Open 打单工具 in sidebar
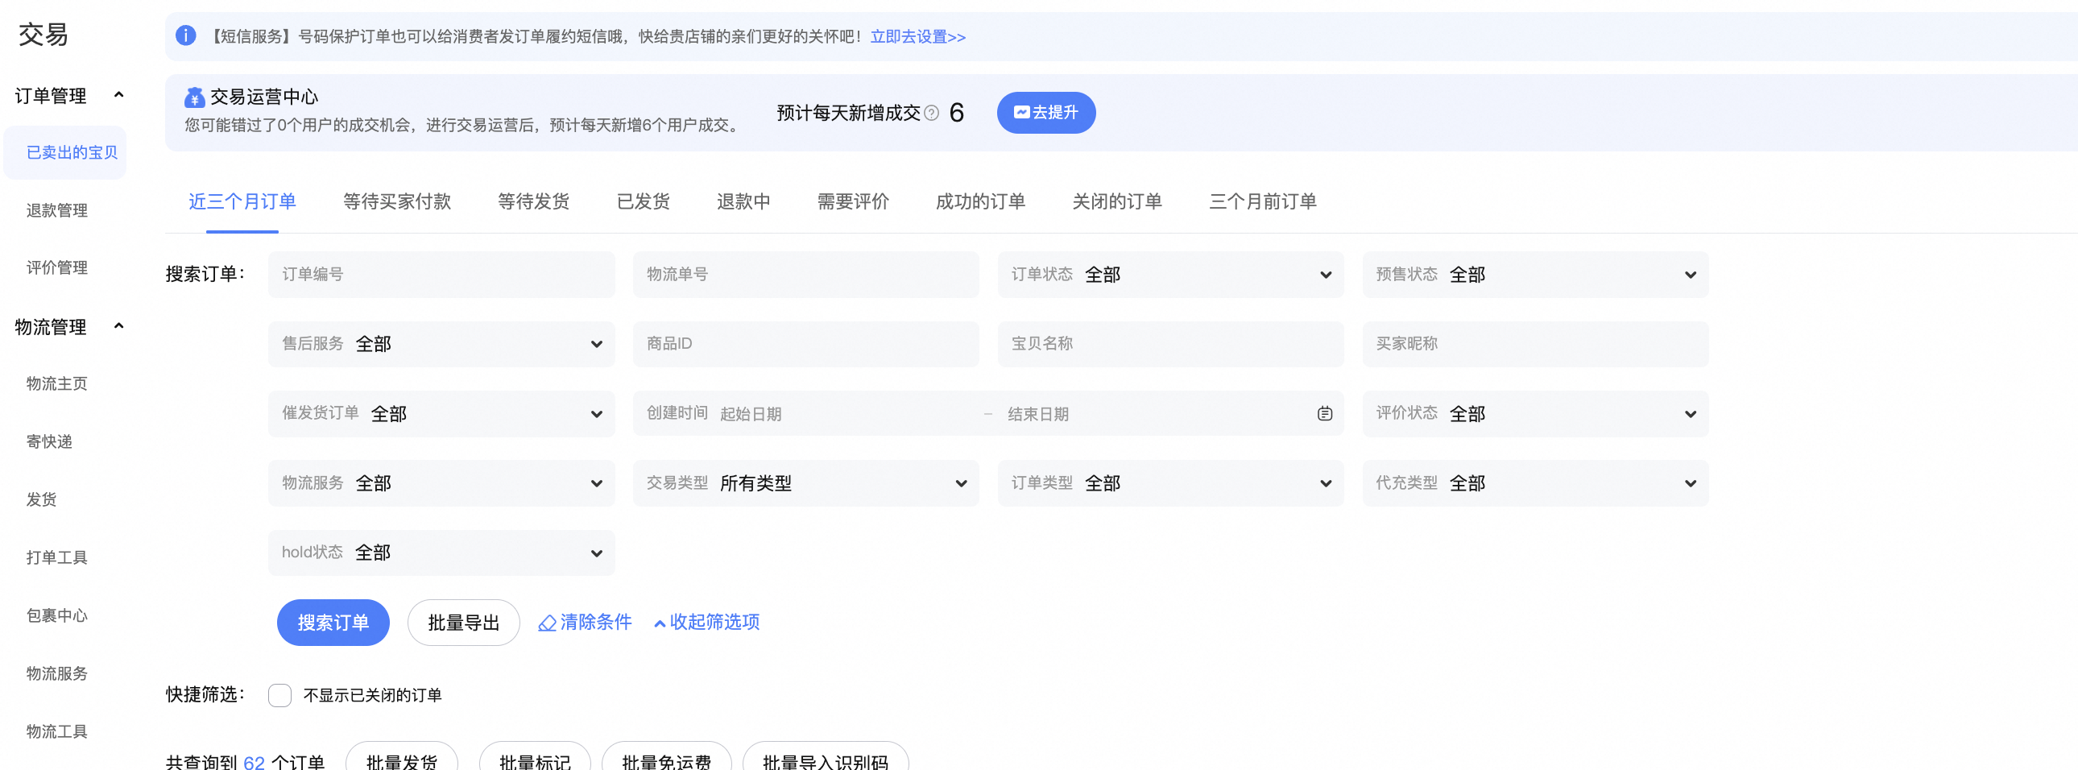Viewport: 2078px width, 770px height. click(x=56, y=558)
